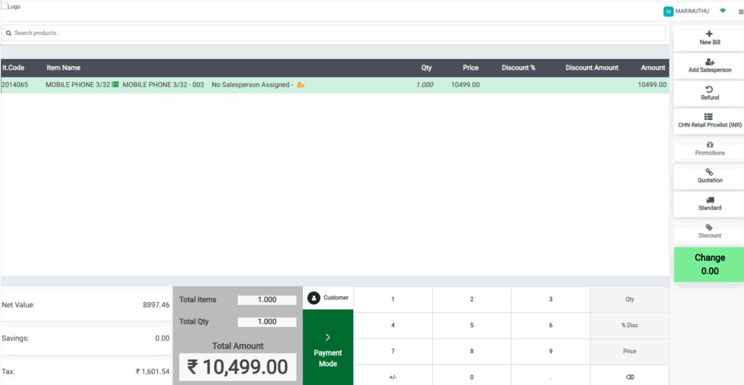Click keypad digit 4
Viewport: 744px width, 385px height.
click(393, 325)
